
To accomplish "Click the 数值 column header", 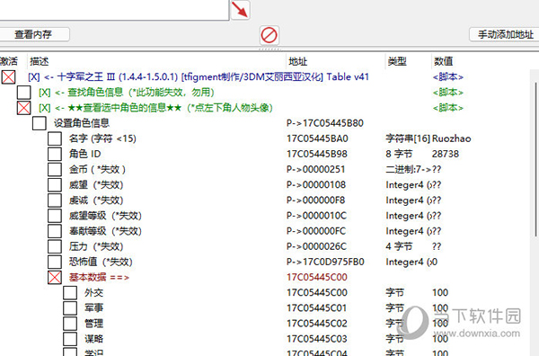I will [444, 61].
